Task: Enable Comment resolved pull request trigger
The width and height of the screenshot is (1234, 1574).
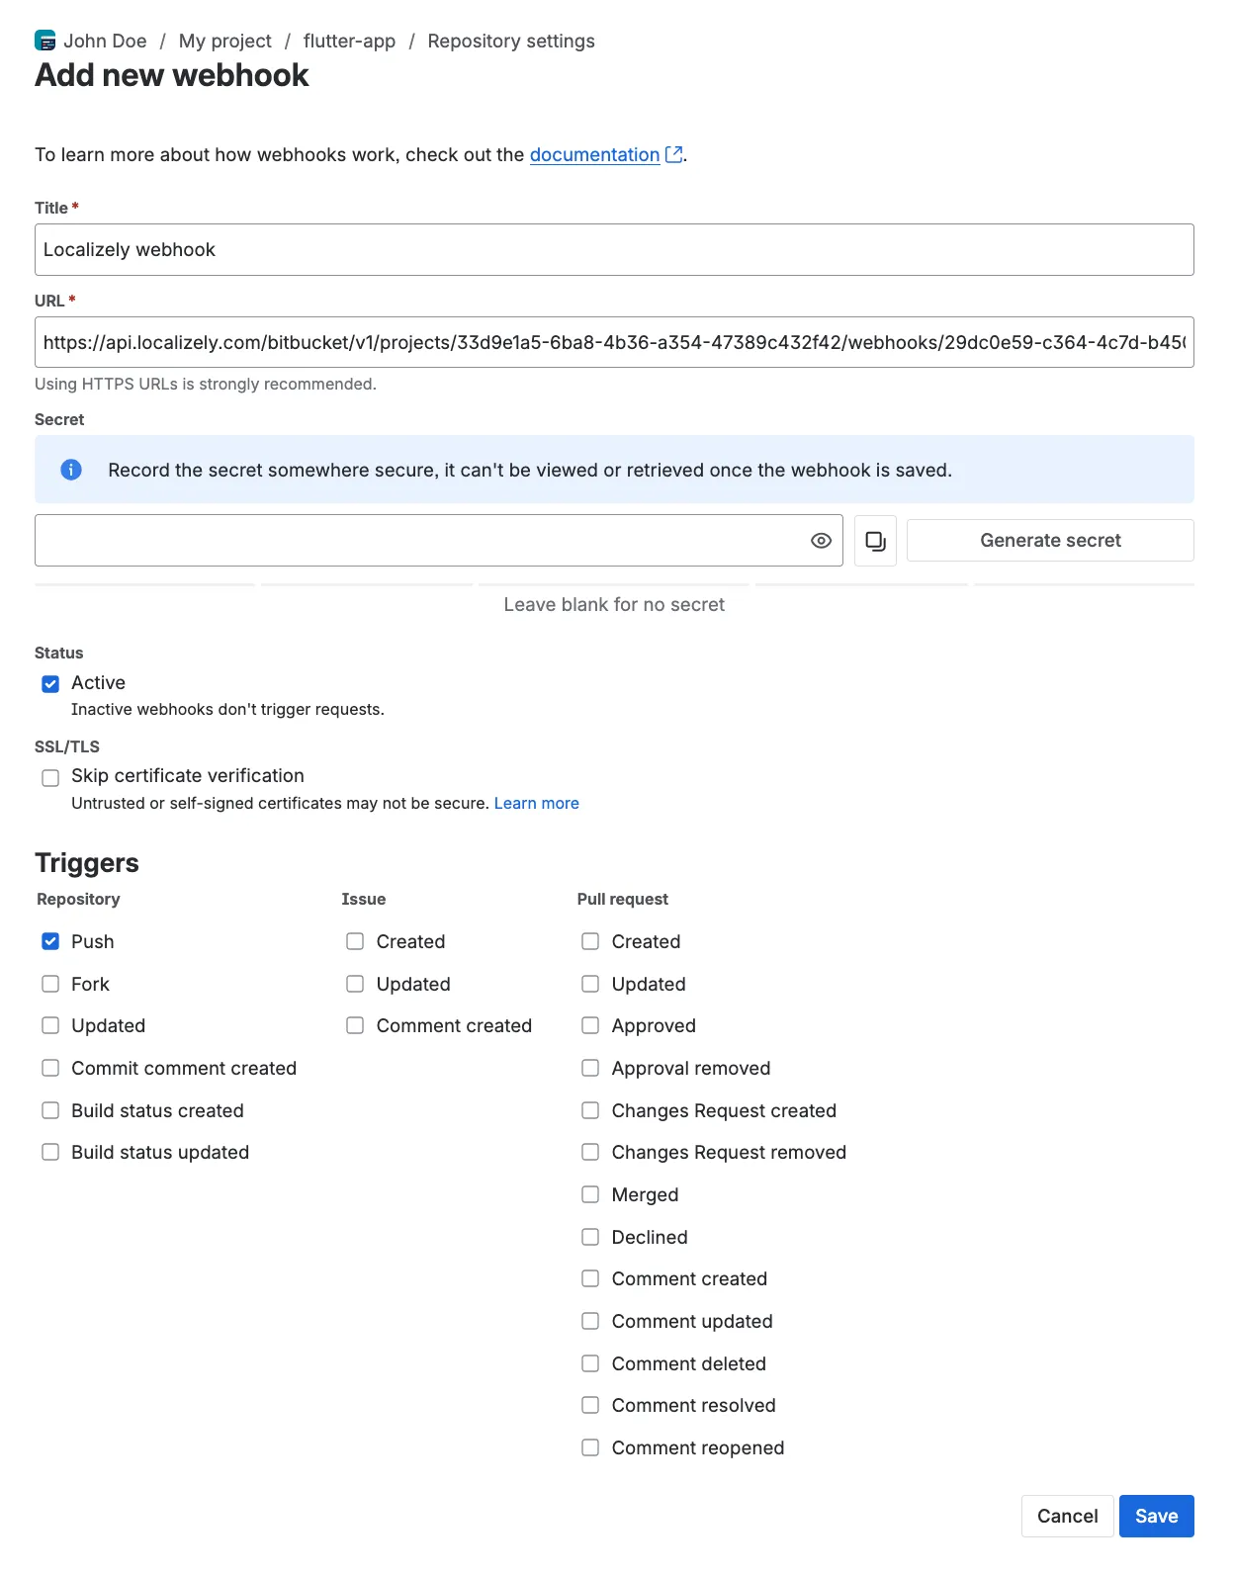Action: pyautogui.click(x=590, y=1405)
